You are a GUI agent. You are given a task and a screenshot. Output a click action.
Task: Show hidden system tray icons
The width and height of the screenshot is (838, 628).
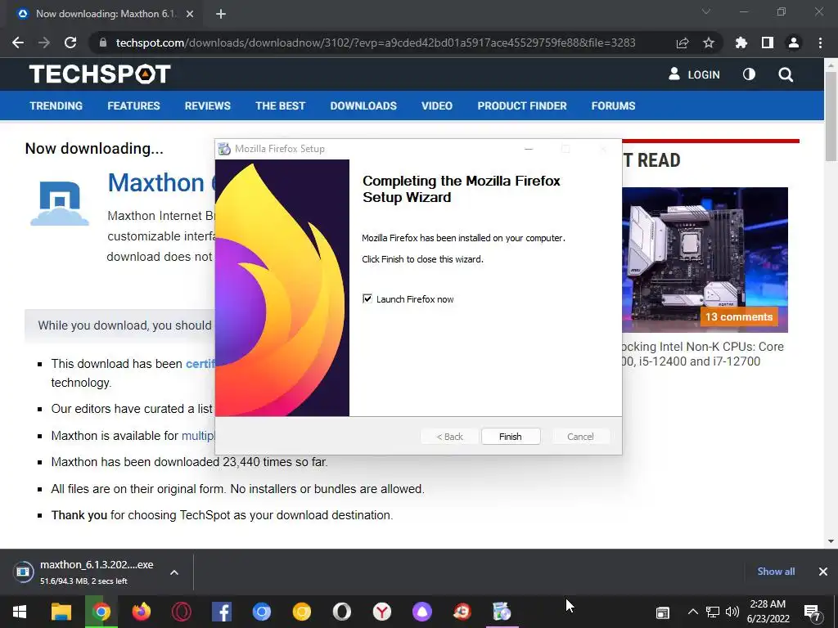(x=692, y=612)
